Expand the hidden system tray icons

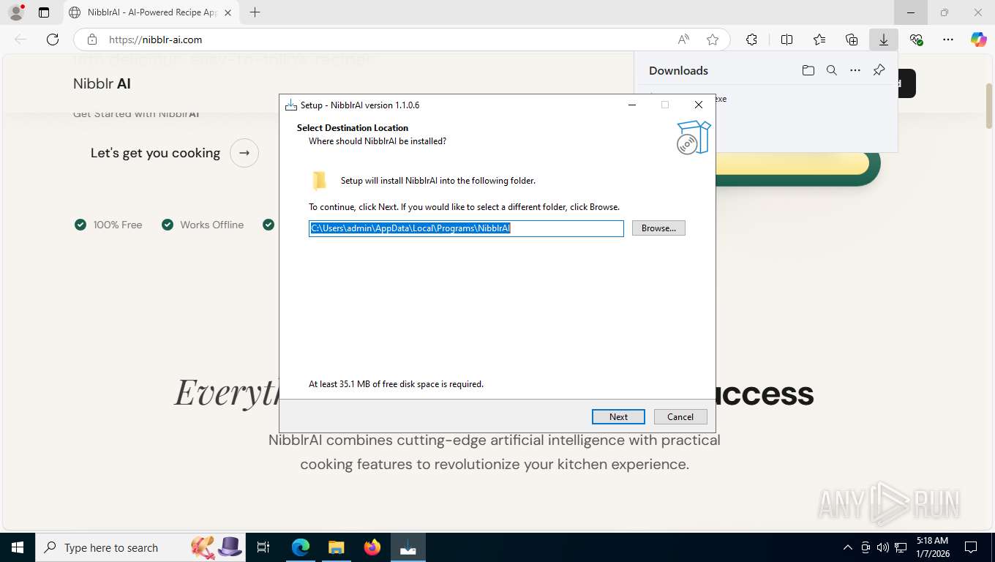click(x=848, y=547)
